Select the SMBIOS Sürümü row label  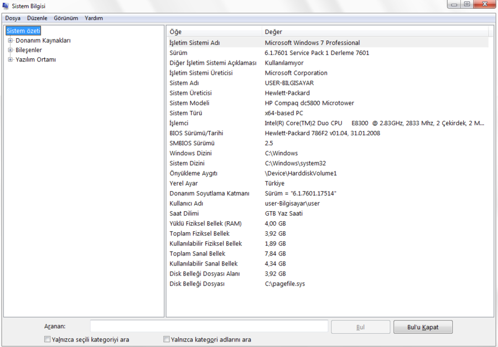(x=192, y=143)
